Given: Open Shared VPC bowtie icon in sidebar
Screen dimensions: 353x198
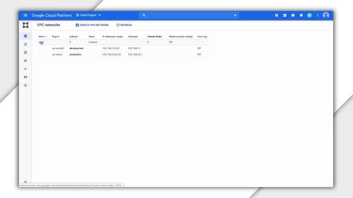Looking at the screenshot, I should coord(25,77).
